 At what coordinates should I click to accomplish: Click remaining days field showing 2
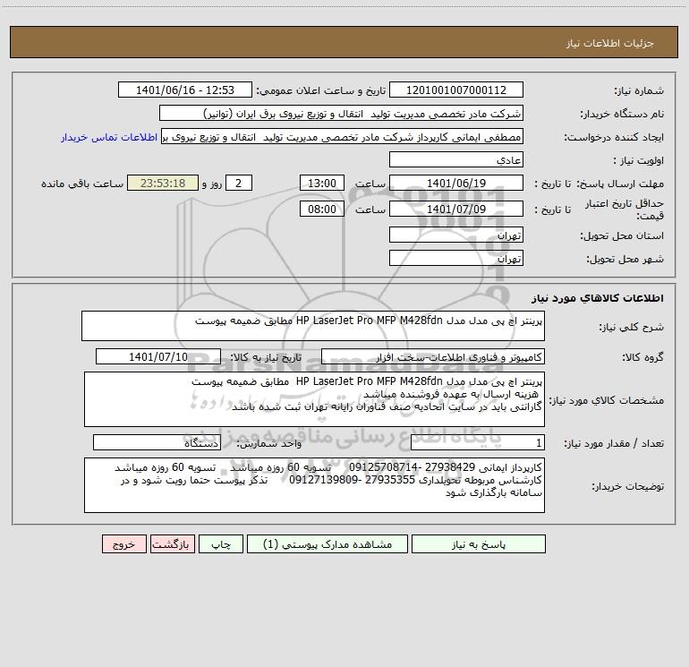[x=239, y=183]
